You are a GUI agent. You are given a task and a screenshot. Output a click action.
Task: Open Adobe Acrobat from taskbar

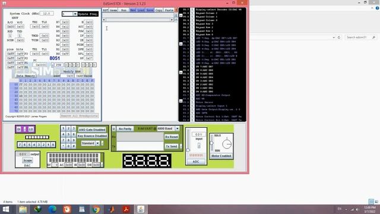click(x=126, y=209)
